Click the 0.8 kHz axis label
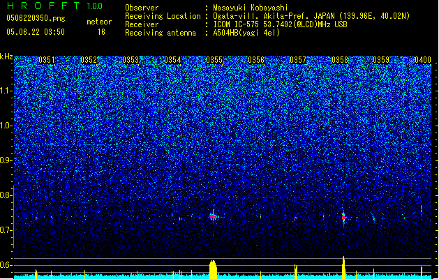This screenshot has height=279, width=439. 6,195
